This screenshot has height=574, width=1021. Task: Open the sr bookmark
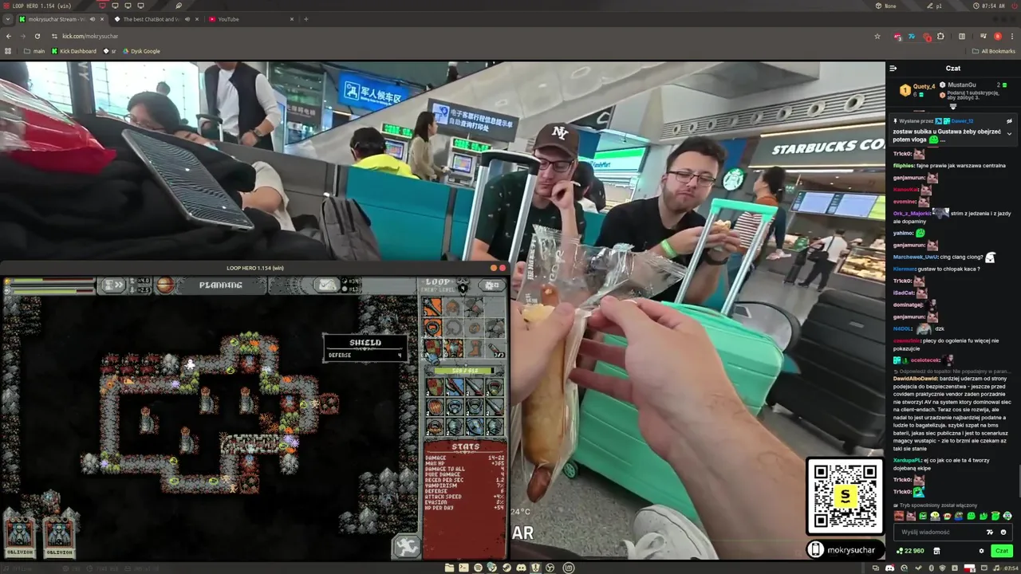(x=110, y=51)
